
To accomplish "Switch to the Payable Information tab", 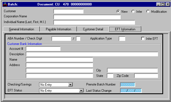I will [x=59, y=29].
